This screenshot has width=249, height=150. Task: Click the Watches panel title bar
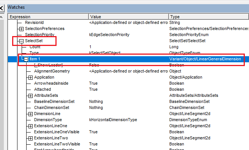tap(128, 8)
